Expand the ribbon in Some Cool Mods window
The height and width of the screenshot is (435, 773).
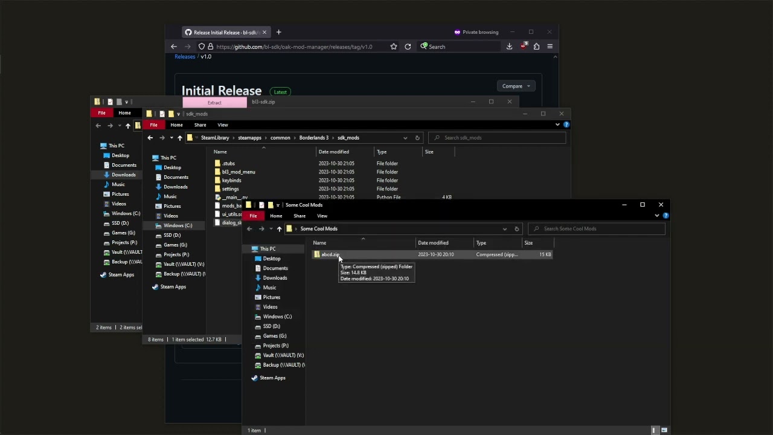click(x=657, y=216)
